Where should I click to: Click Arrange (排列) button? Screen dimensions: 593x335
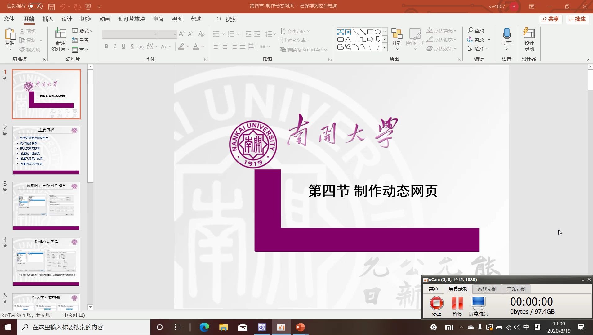pos(397,39)
